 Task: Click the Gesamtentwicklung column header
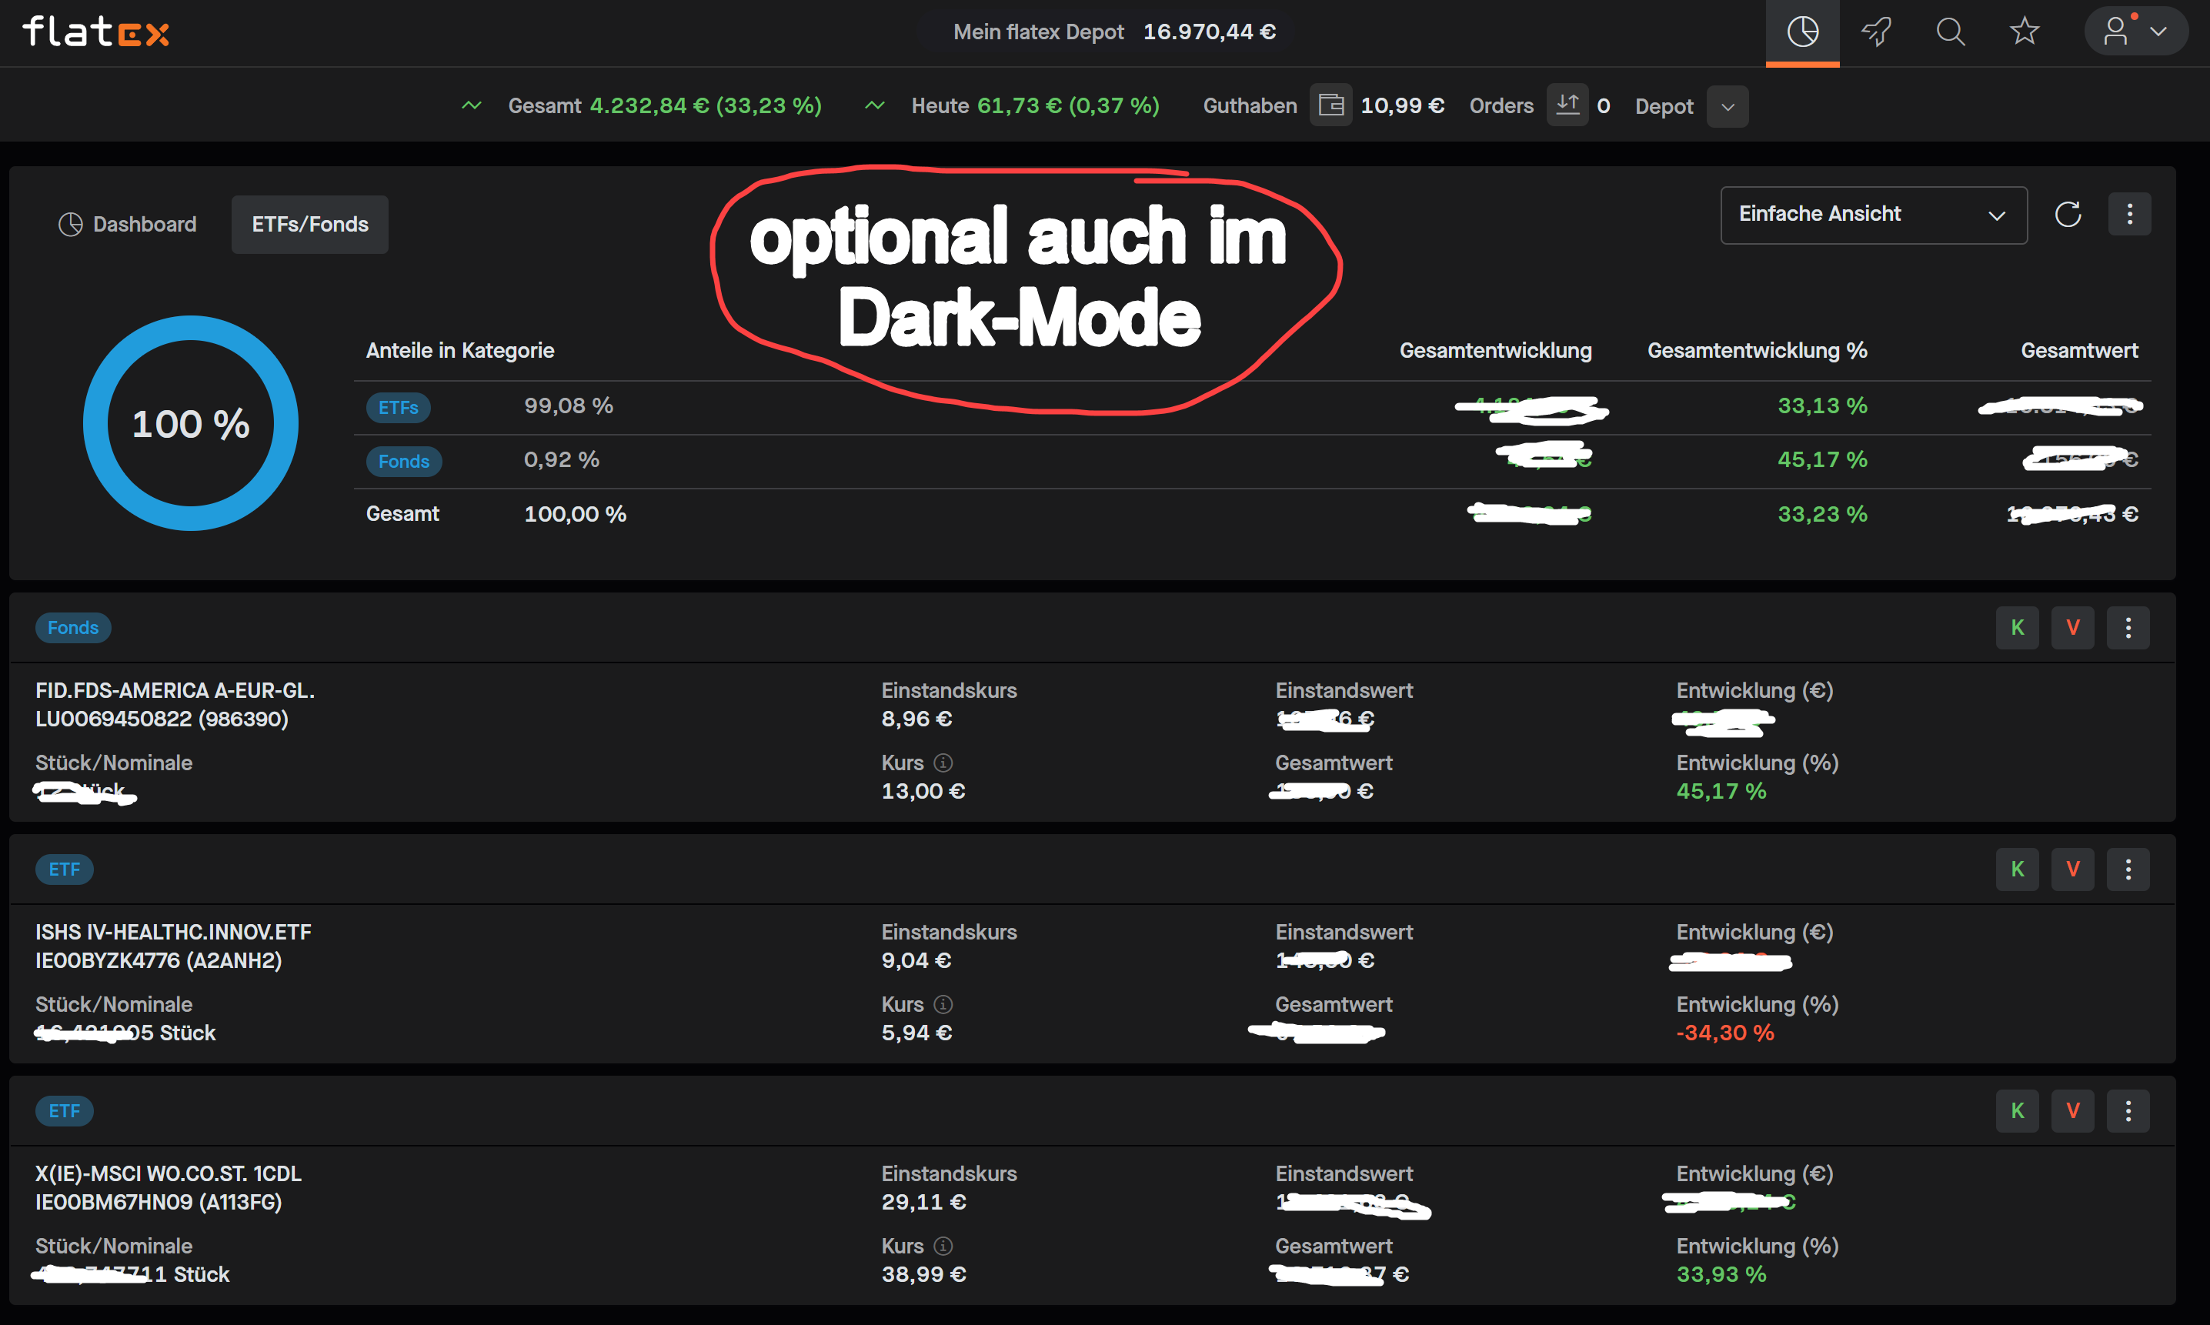click(x=1496, y=350)
